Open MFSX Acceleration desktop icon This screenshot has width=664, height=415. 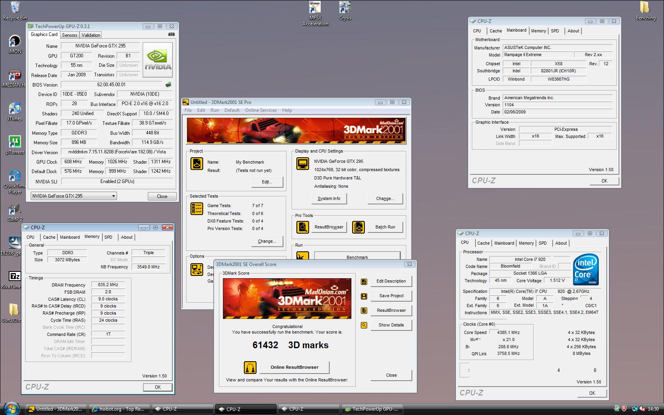315,13
